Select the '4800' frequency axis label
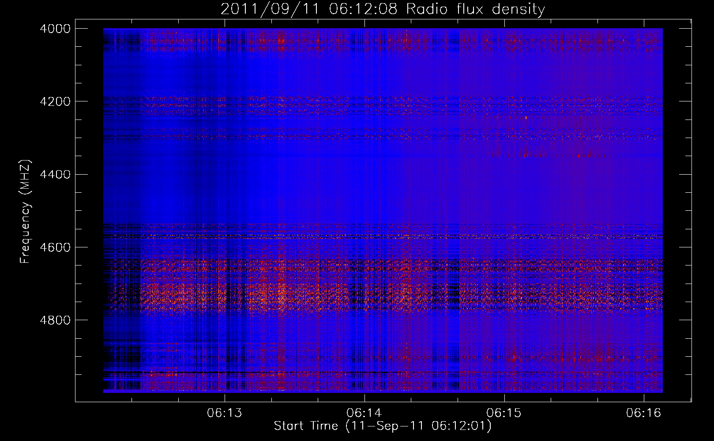The image size is (714, 441). coord(55,320)
